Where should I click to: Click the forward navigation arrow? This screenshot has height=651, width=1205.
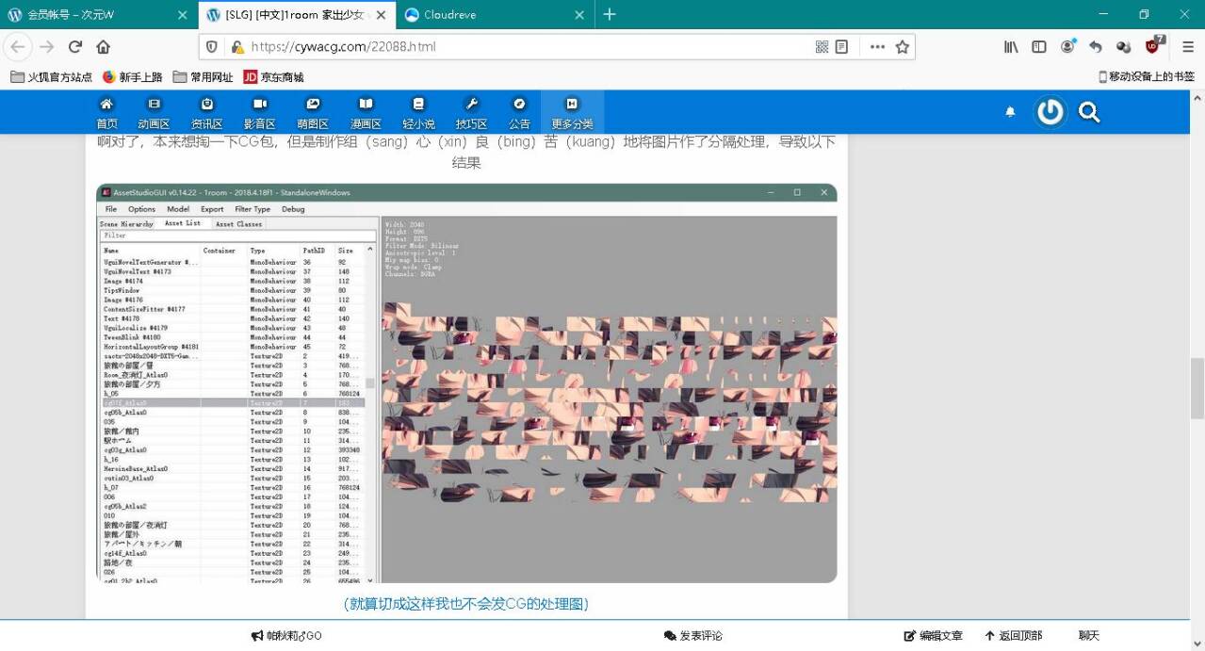[x=47, y=47]
